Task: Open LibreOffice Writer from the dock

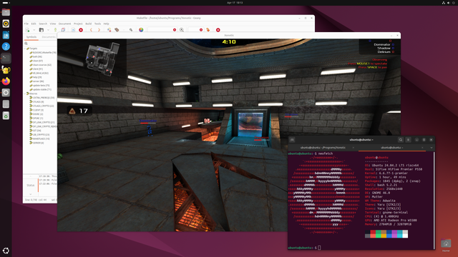Action: (x=6, y=35)
